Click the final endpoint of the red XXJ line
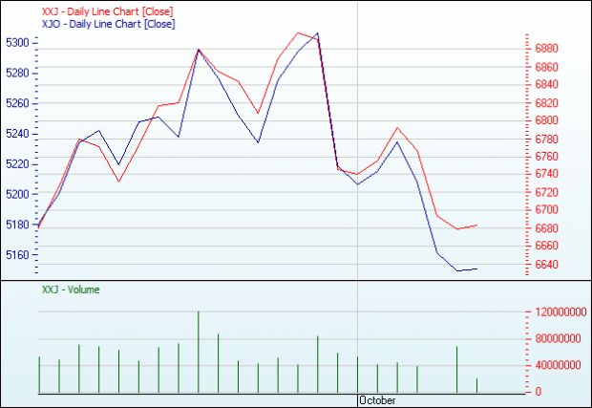This screenshot has width=592, height=408. (x=476, y=225)
